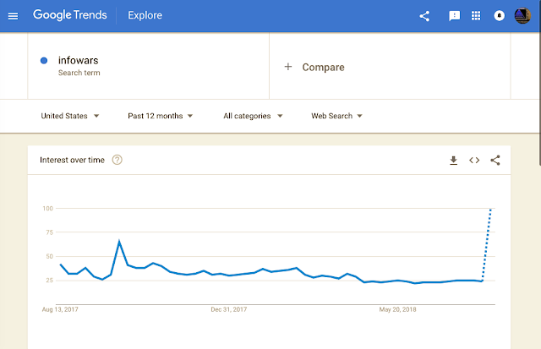Click the share icon in header
The width and height of the screenshot is (541, 349).
coord(424,16)
